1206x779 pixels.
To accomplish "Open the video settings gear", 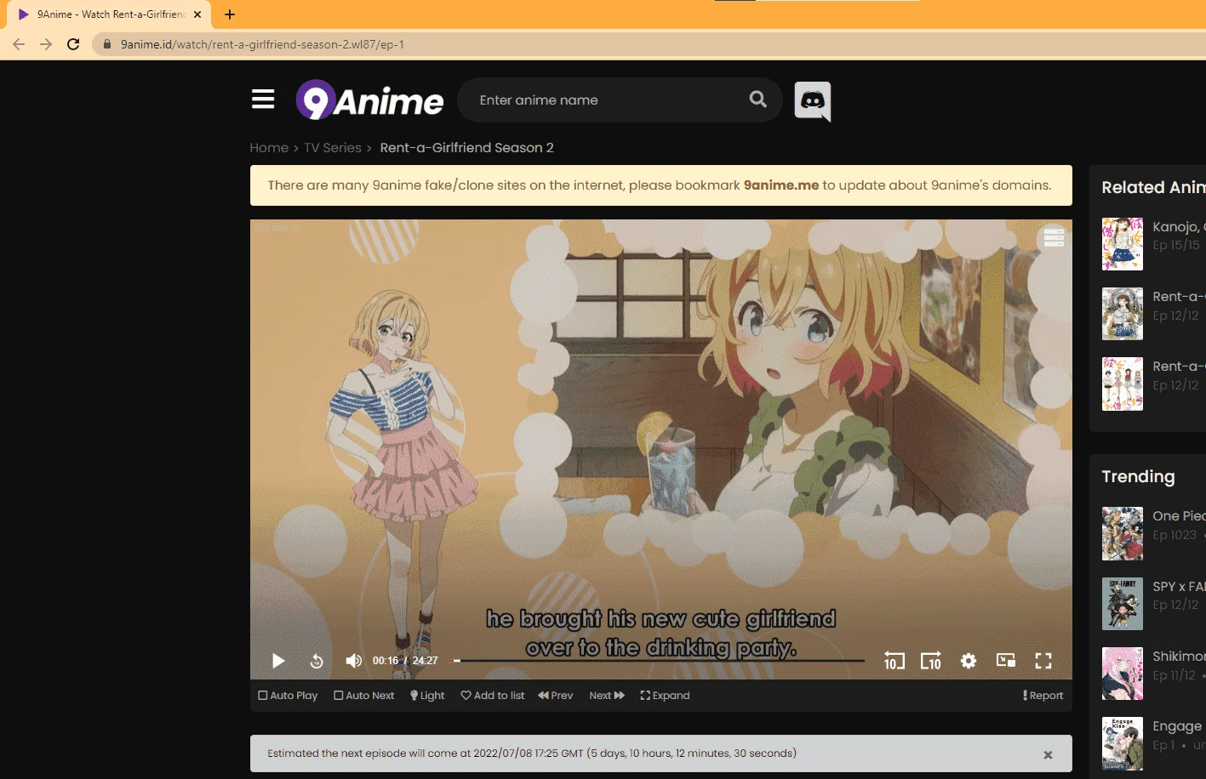I will [x=969, y=661].
